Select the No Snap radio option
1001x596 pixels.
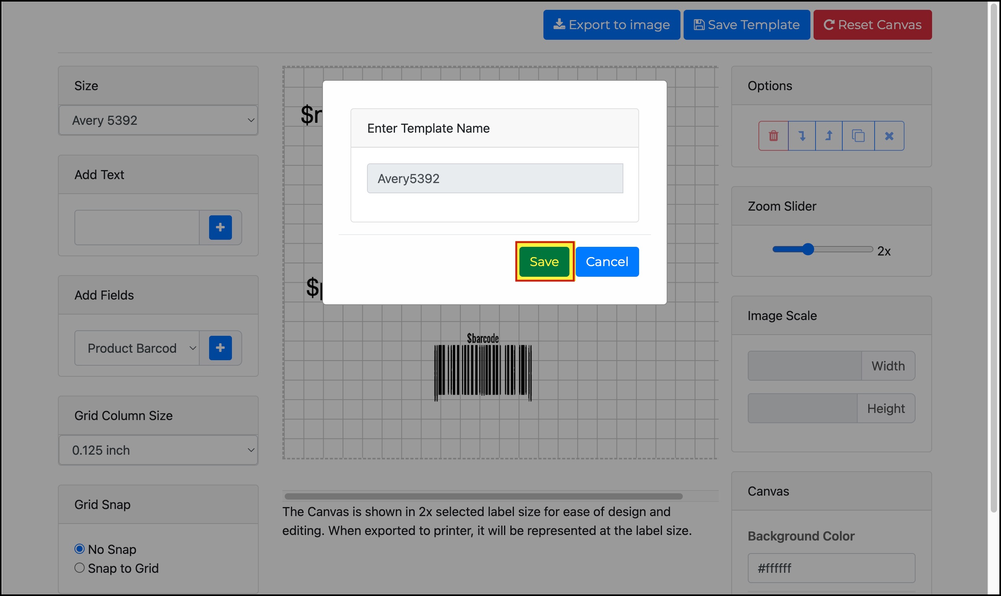80,549
